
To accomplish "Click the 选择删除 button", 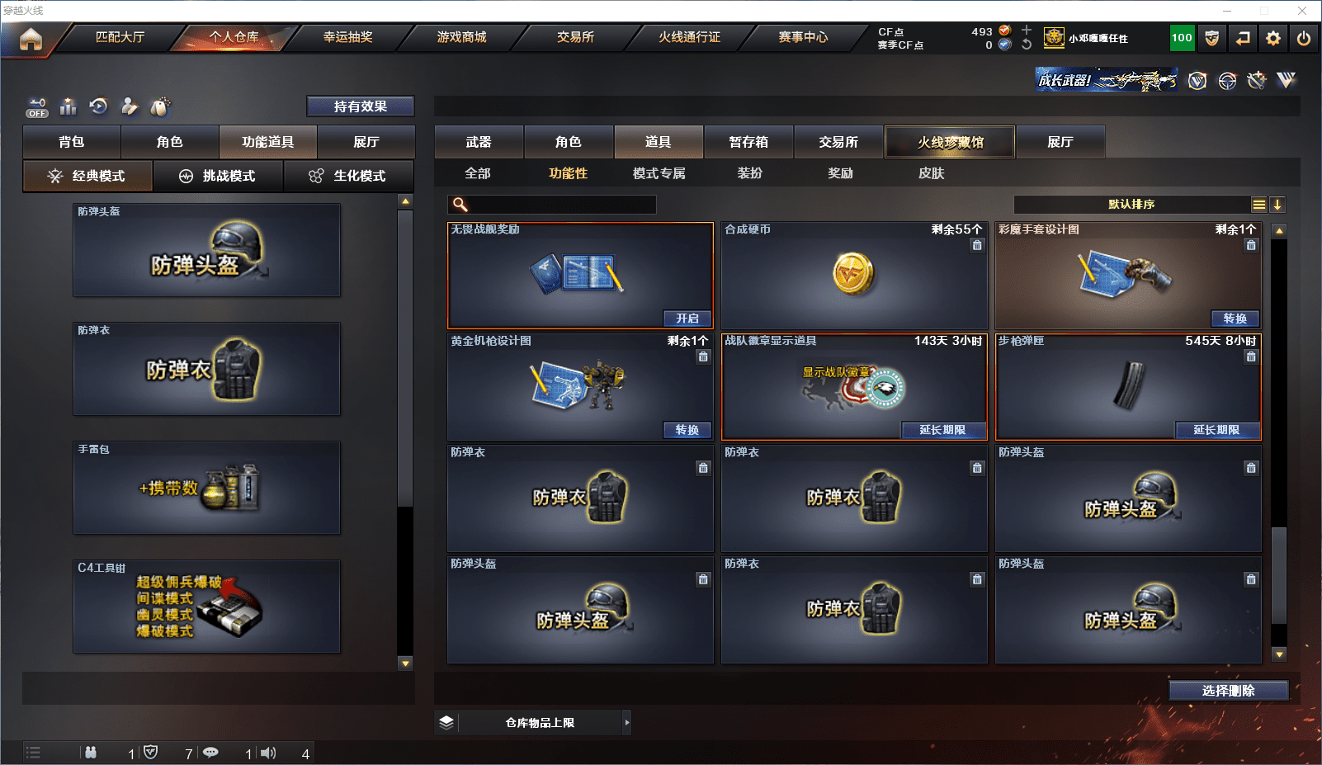I will click(1229, 691).
